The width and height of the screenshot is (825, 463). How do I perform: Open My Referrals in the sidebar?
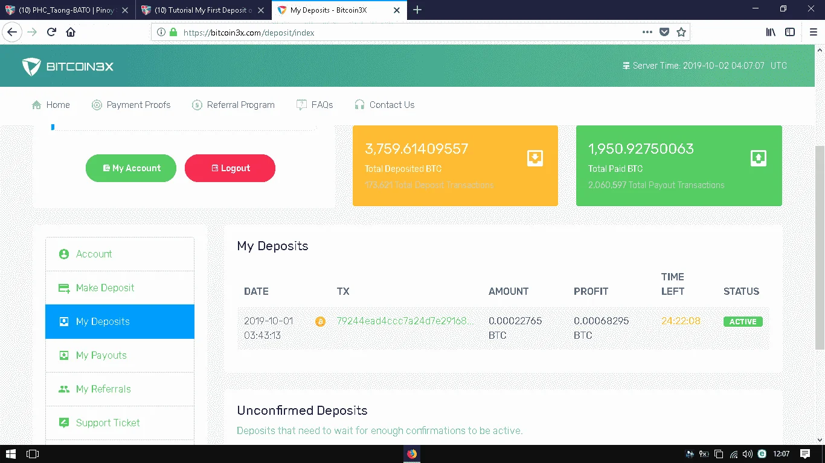tap(120, 389)
